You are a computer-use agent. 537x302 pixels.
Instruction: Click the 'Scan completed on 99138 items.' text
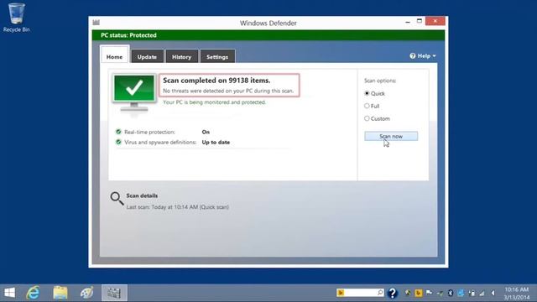pyautogui.click(x=216, y=81)
